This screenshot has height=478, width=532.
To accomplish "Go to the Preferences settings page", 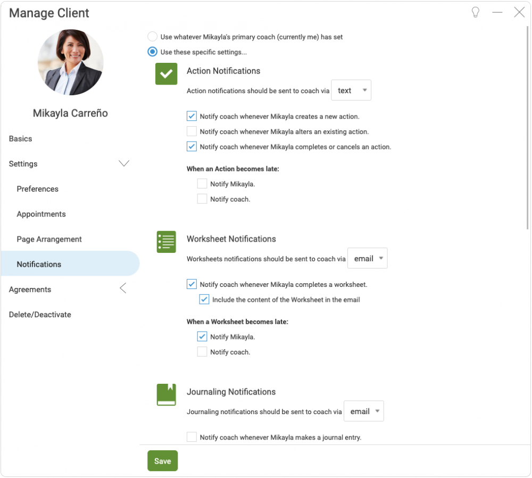I will pyautogui.click(x=37, y=189).
